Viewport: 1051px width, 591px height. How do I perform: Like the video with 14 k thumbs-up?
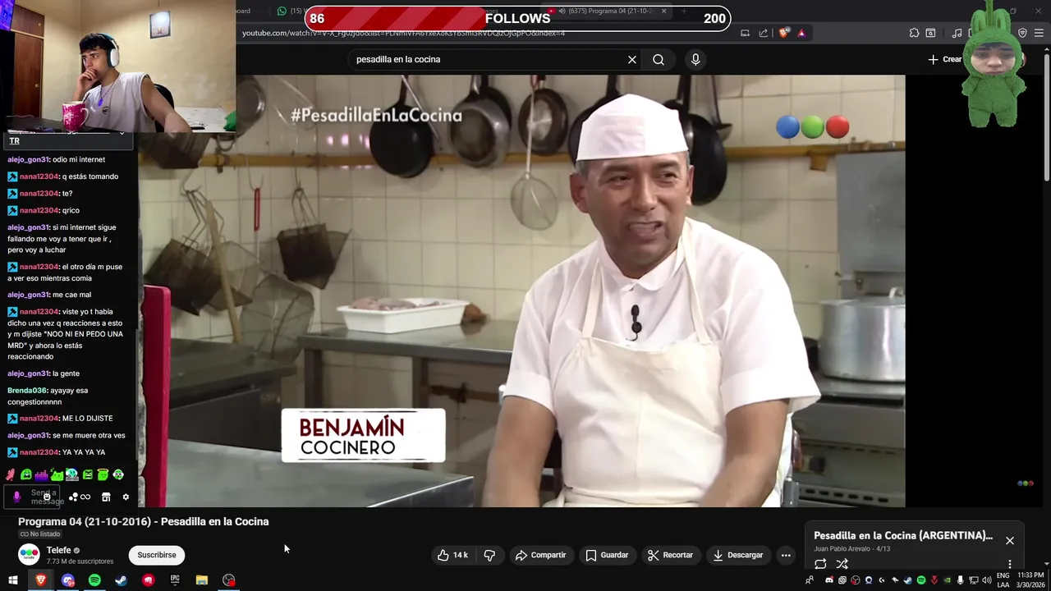point(452,555)
